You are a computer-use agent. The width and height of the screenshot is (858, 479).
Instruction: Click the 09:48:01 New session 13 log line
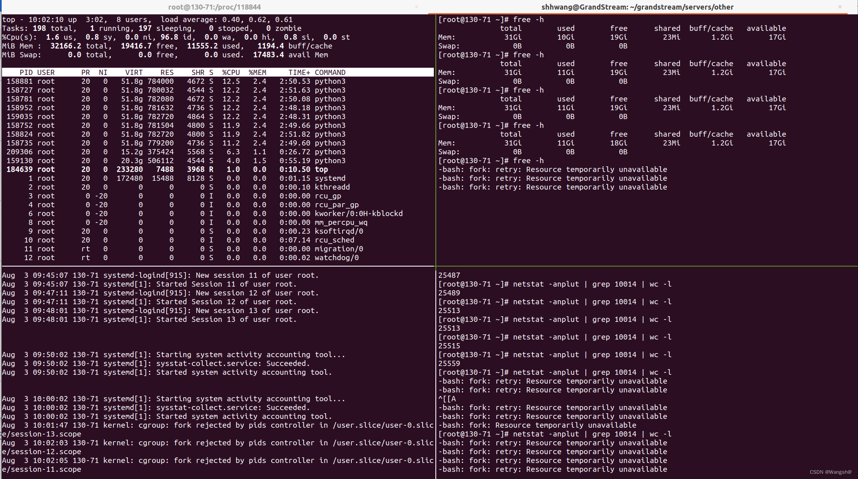tap(160, 311)
